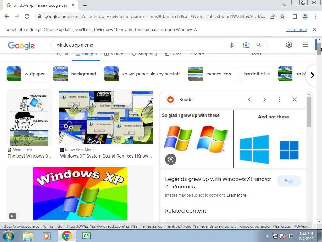Click the magnifier search button
This screenshot has height=242, width=322.
coord(258,45)
